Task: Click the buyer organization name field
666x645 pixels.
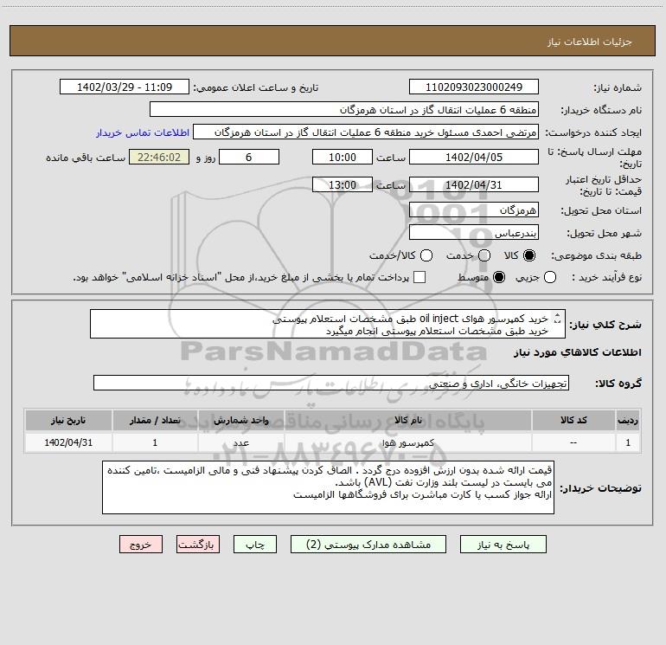Action: (344, 109)
